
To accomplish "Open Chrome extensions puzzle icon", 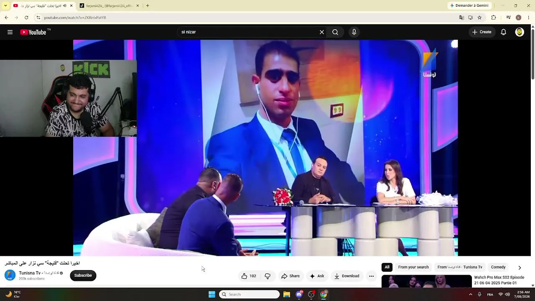I will click(x=494, y=18).
